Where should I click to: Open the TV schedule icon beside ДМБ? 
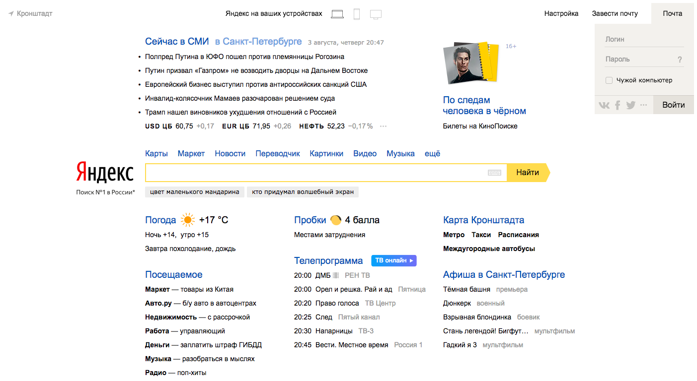336,275
